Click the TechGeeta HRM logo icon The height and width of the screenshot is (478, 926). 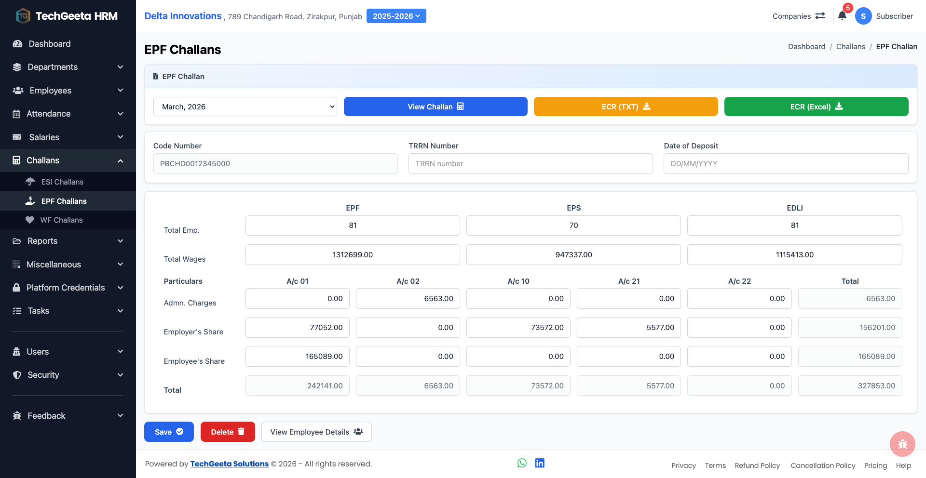23,16
